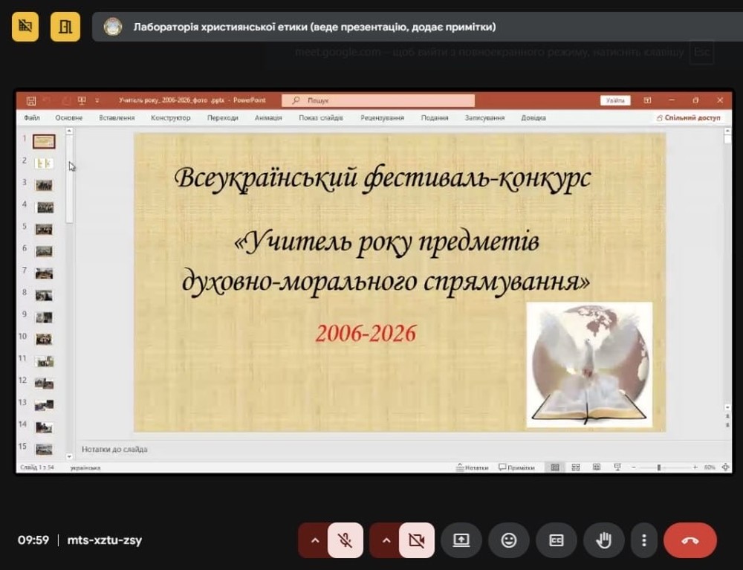Open more options three-dot menu

tap(644, 540)
